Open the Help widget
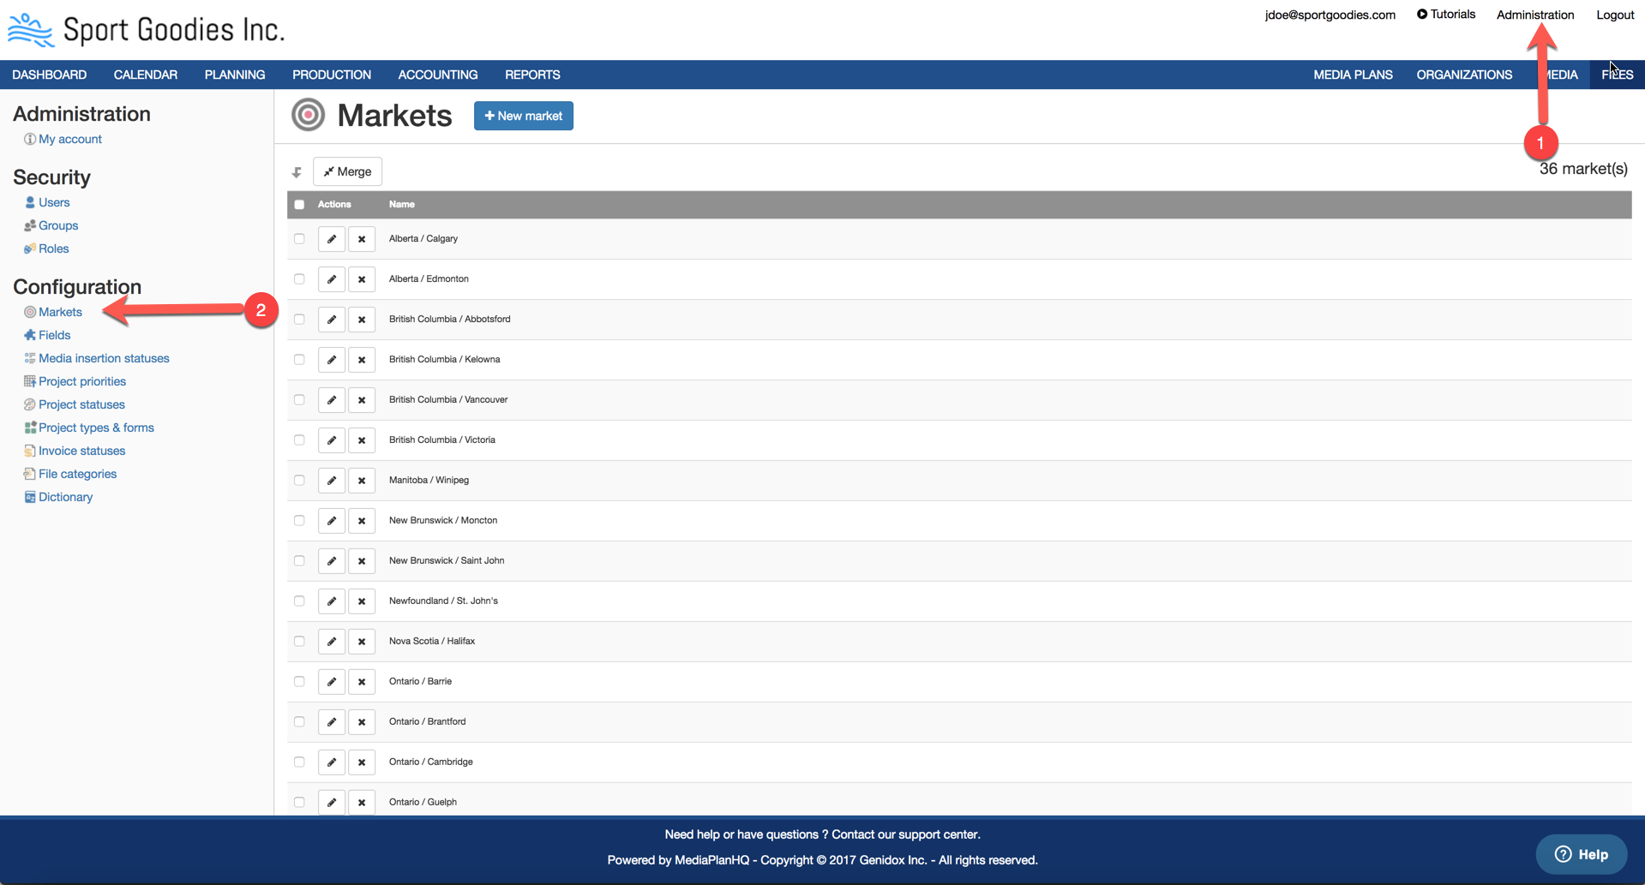 coord(1581,854)
